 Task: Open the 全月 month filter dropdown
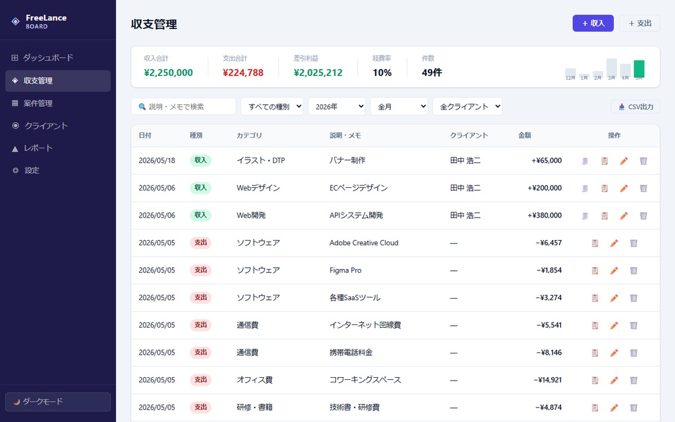coord(399,106)
